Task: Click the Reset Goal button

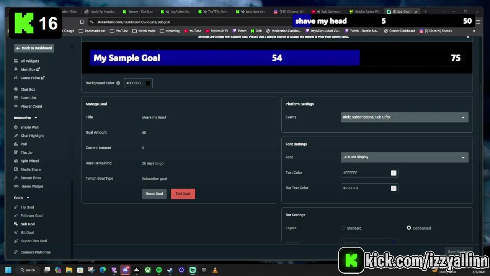Action: tap(154, 194)
